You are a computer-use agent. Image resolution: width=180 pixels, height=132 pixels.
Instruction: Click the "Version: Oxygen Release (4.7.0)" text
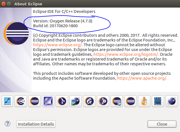(x=62, y=21)
